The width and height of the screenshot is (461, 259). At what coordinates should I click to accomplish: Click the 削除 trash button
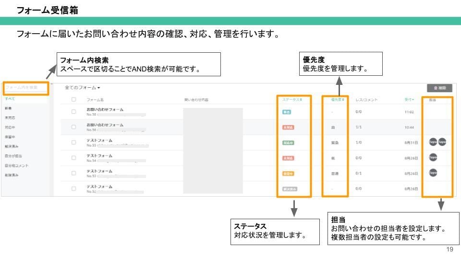pyautogui.click(x=439, y=88)
